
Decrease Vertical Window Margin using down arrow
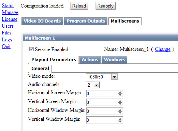point(120,121)
